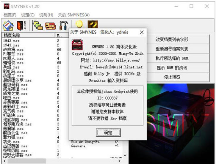Select 成龙踢馆.nes in file list
216x164 pixels.
15,89
